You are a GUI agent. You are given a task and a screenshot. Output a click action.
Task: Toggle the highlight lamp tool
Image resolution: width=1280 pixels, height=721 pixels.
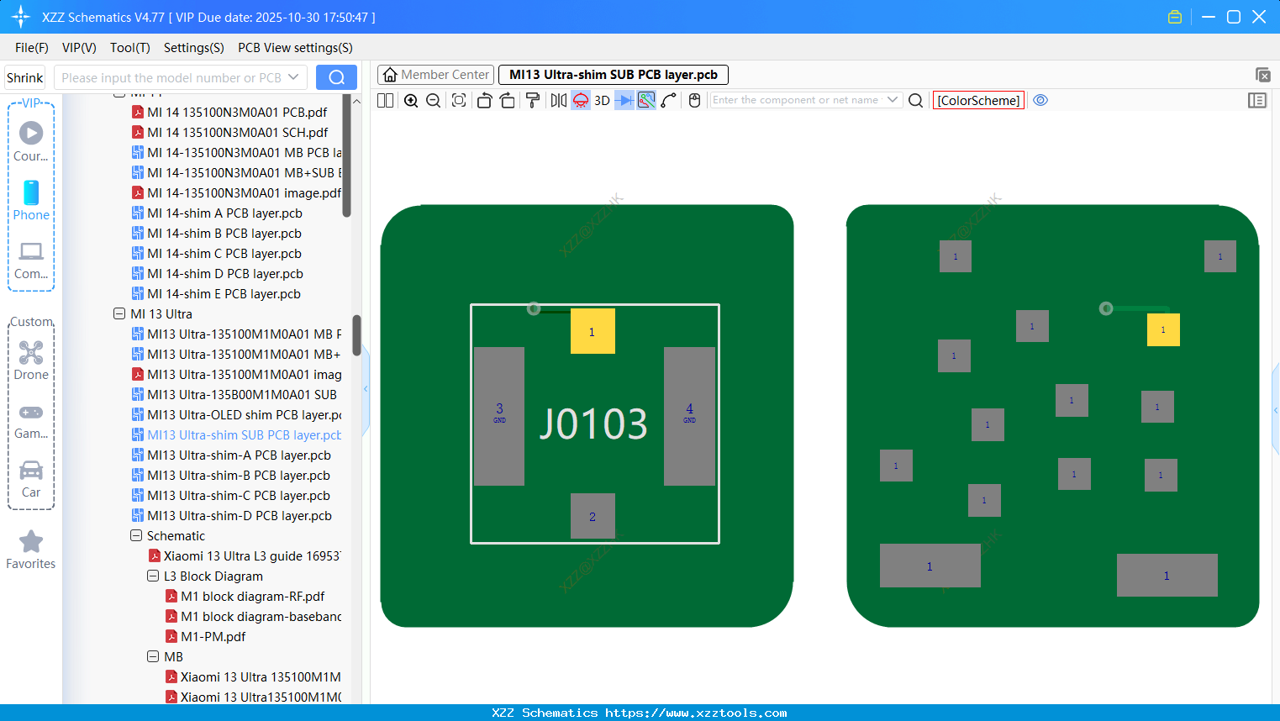coord(580,100)
